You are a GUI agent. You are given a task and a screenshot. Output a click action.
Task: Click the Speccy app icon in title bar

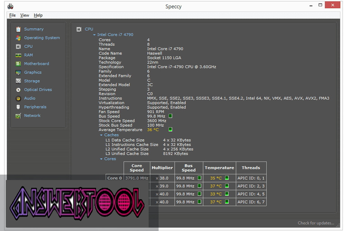coord(10,6)
